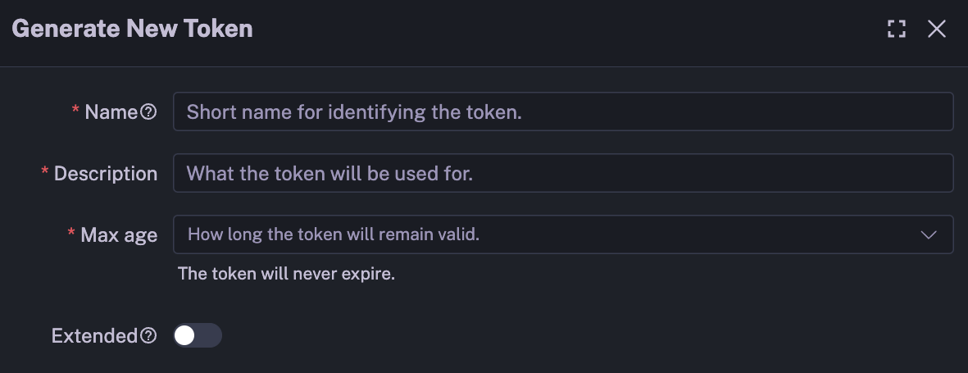Click the Name field label
968x373 pixels.
111,112
